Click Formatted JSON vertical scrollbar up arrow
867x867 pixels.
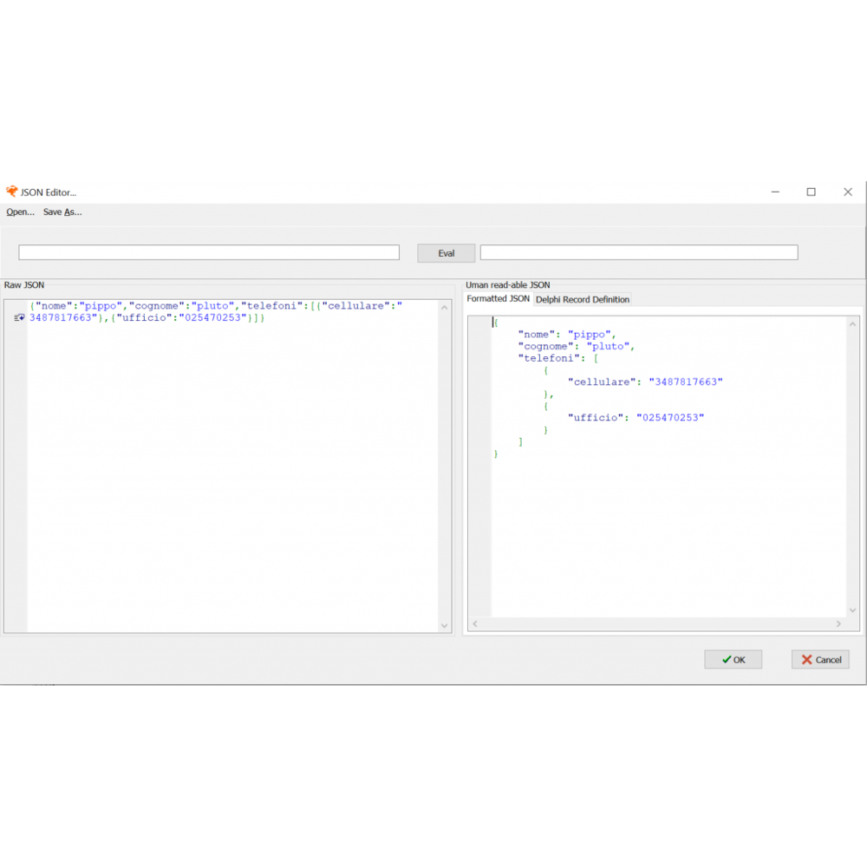(852, 323)
